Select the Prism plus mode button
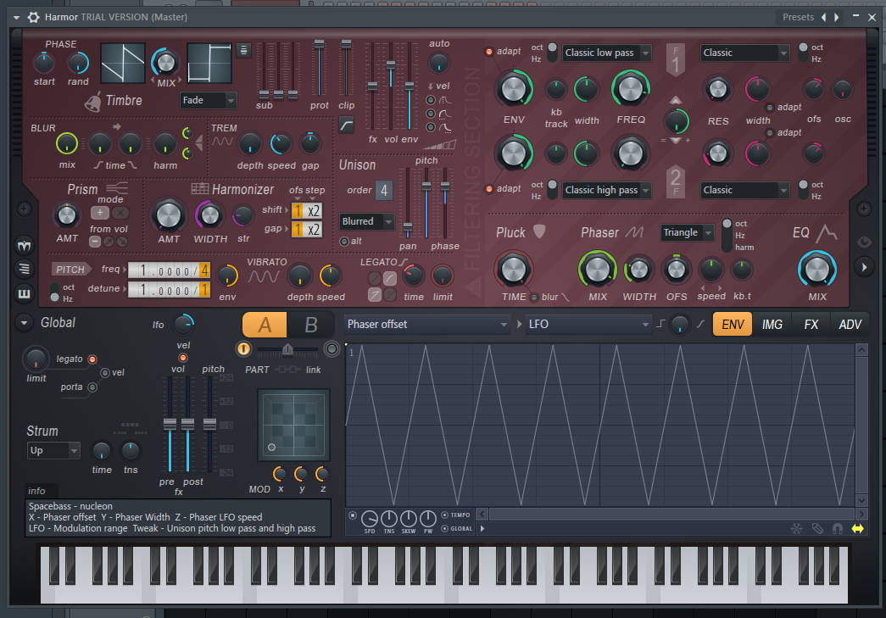The height and width of the screenshot is (618, 886). point(99,213)
